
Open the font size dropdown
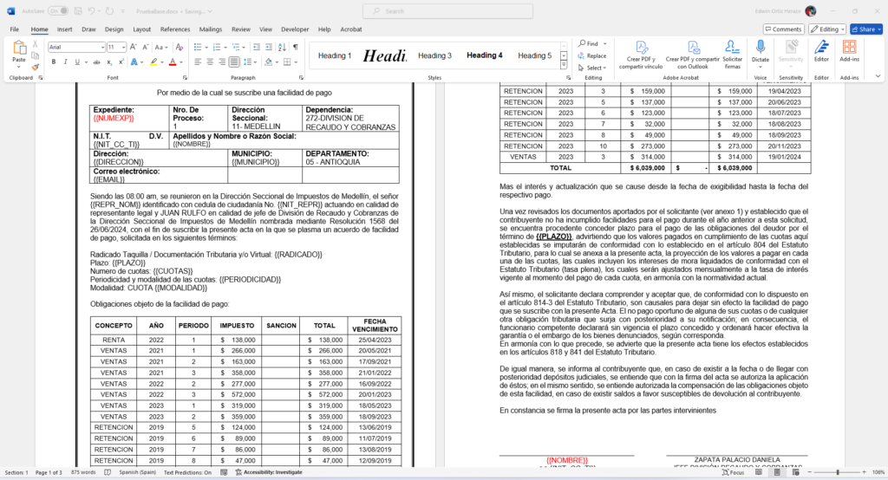coord(123,47)
